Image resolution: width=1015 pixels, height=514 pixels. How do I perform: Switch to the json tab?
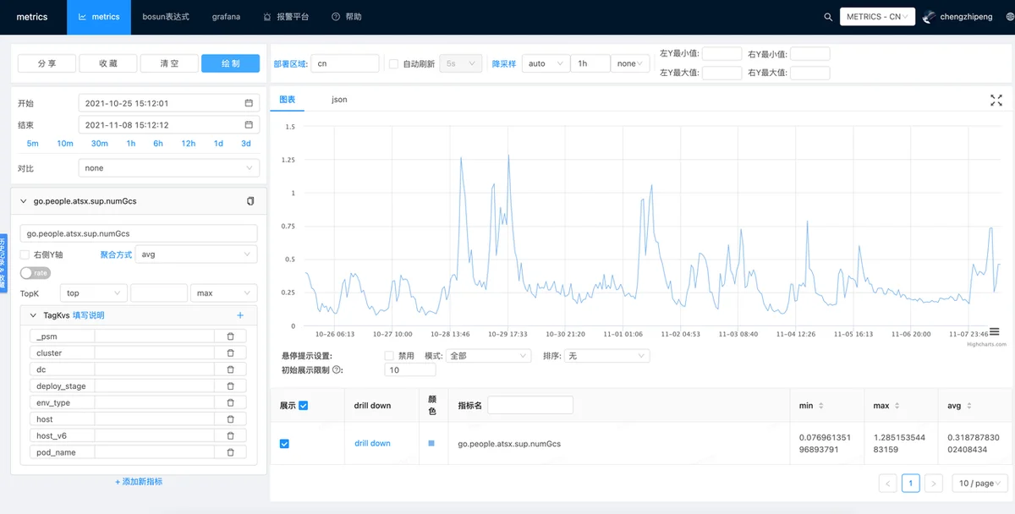pyautogui.click(x=339, y=100)
